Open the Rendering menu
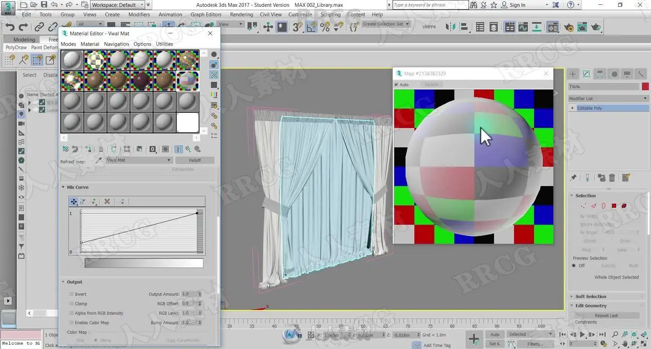 coord(241,15)
